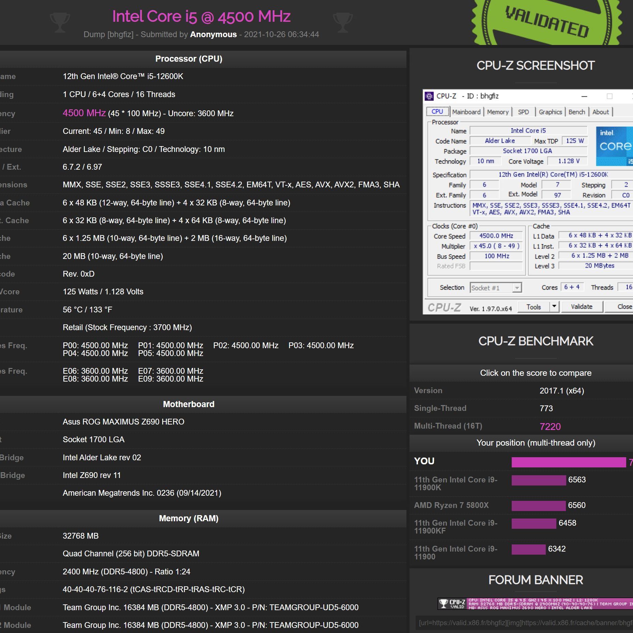
Task: Click the green Validated stamp
Action: tap(546, 22)
